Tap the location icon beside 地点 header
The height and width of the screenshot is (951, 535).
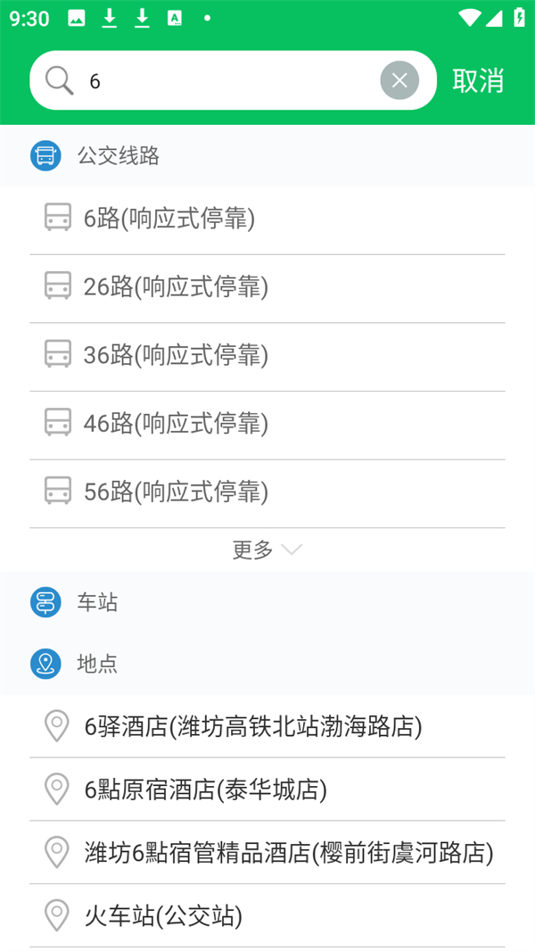click(45, 664)
